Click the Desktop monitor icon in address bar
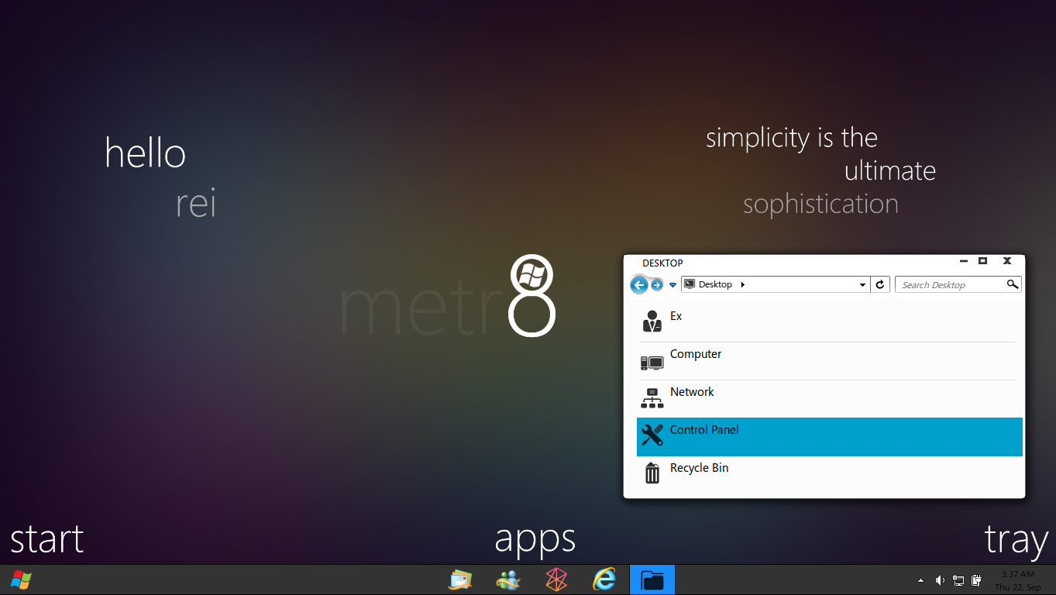The width and height of the screenshot is (1056, 595). point(690,284)
